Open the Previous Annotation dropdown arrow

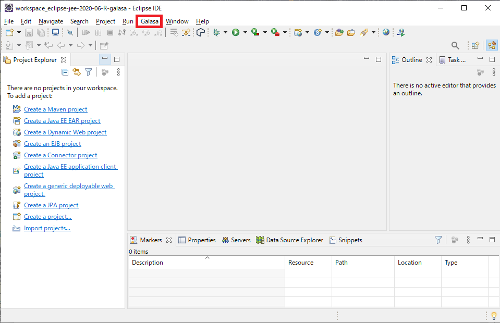(x=39, y=45)
